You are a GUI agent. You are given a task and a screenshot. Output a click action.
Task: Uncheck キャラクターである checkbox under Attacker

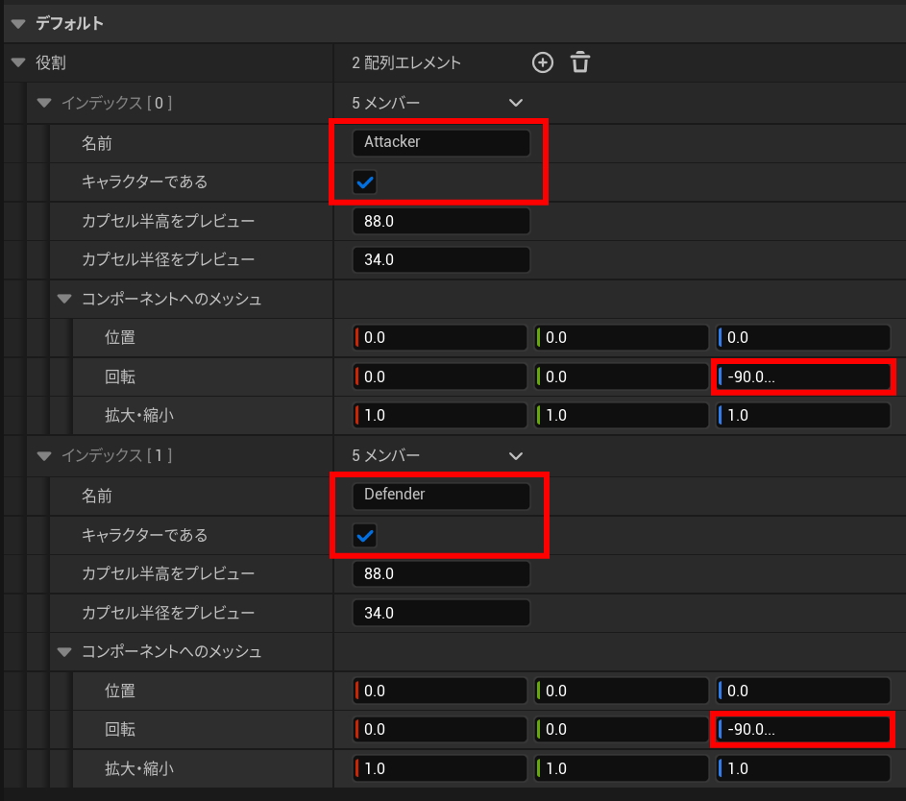tap(365, 182)
